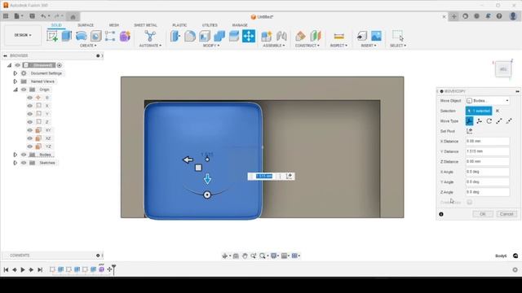This screenshot has width=522, height=293.
Task: Click OK in the Move/Copy dialog
Action: pos(483,214)
